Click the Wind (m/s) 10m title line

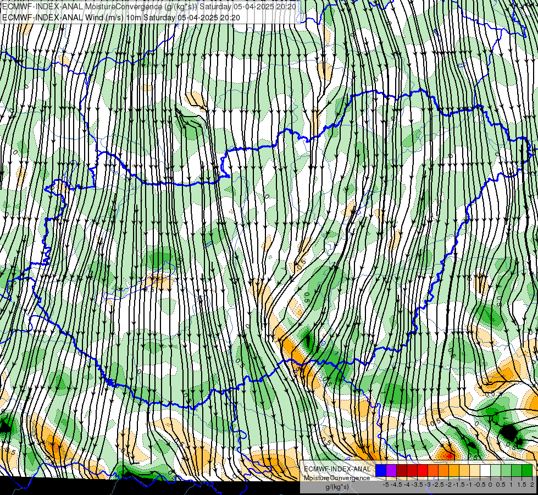[121, 18]
